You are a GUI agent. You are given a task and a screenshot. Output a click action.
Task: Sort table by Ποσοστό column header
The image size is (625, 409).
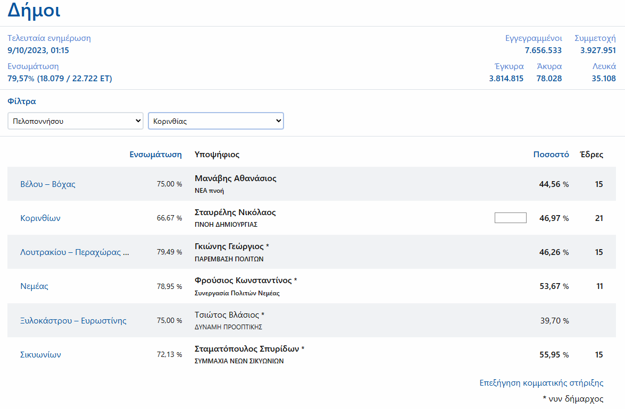tap(551, 155)
